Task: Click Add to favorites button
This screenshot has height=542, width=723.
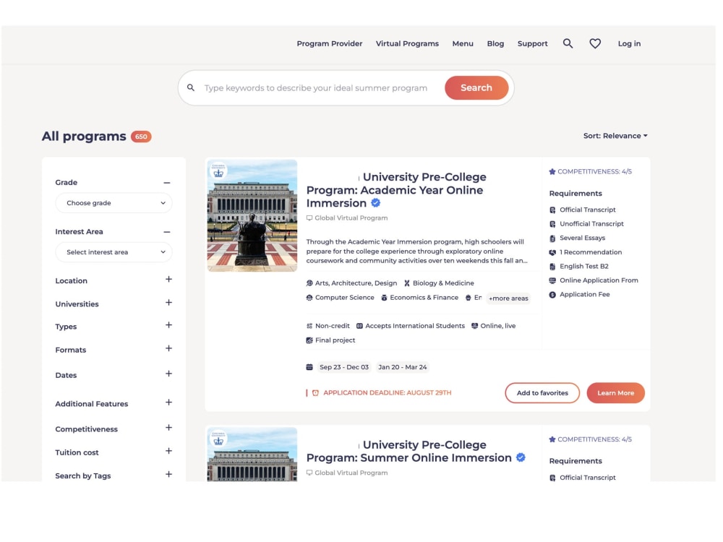Action: 542,392
